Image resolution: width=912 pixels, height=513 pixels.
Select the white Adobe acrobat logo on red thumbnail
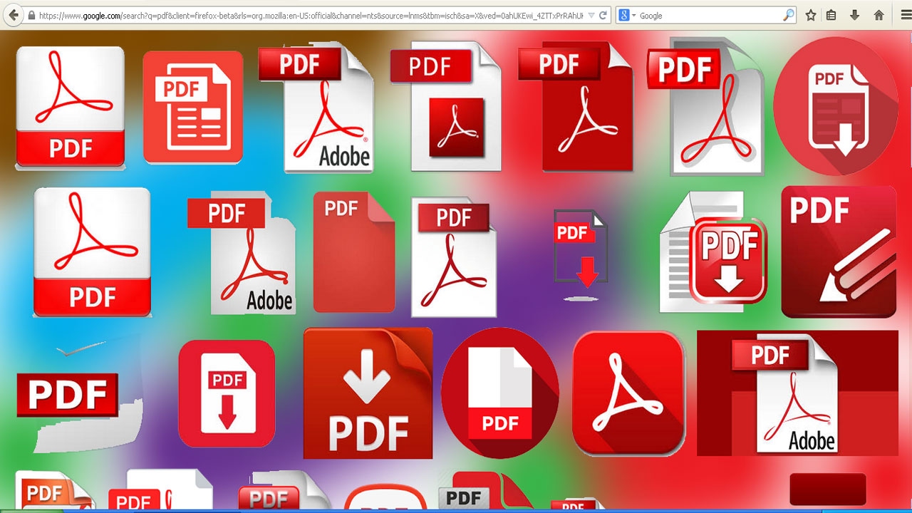627,392
